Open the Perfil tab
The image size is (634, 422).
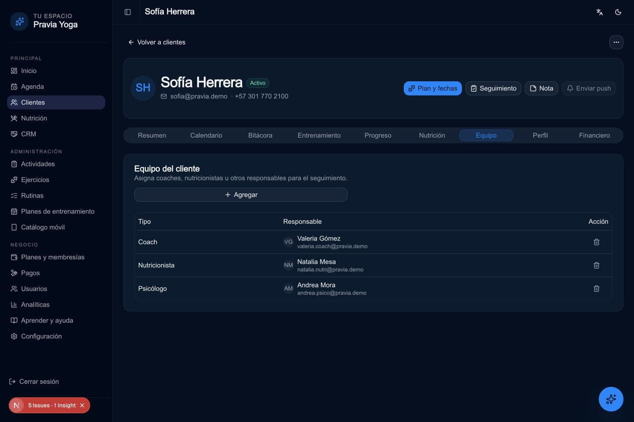(540, 135)
